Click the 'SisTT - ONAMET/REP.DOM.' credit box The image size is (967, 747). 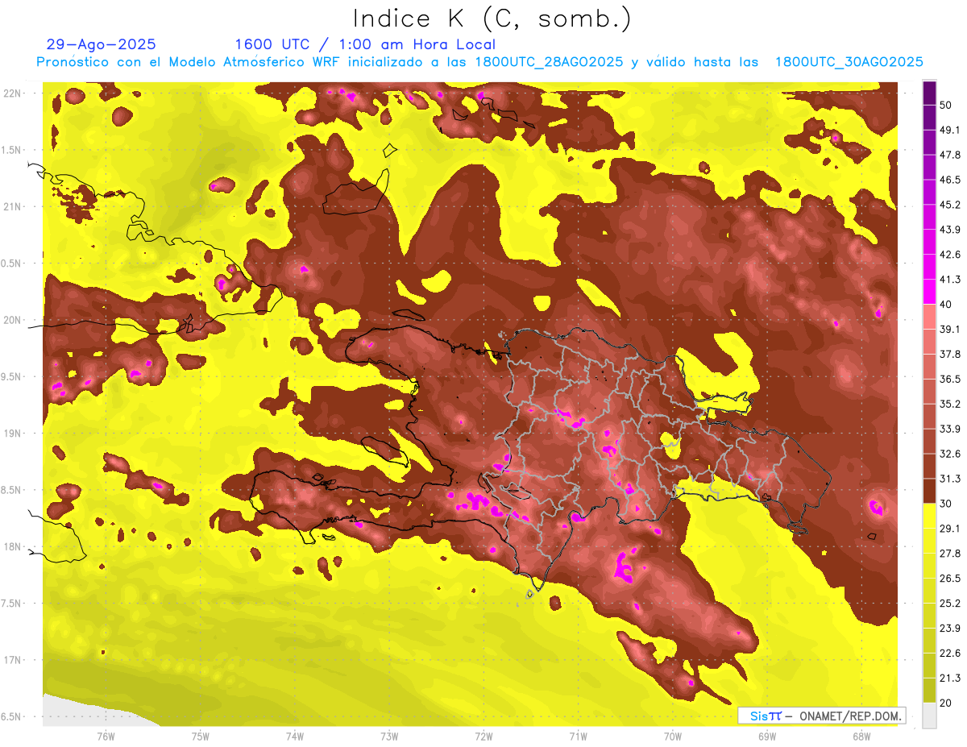click(821, 716)
